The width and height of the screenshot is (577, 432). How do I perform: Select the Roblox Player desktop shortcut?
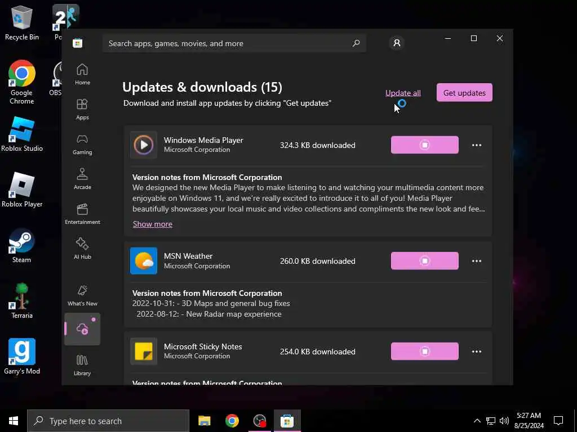pyautogui.click(x=22, y=190)
